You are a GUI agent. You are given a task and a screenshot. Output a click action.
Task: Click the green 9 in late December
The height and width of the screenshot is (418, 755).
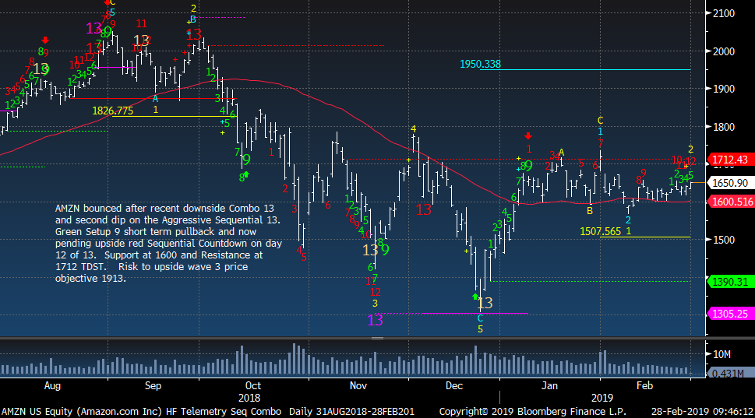(528, 166)
